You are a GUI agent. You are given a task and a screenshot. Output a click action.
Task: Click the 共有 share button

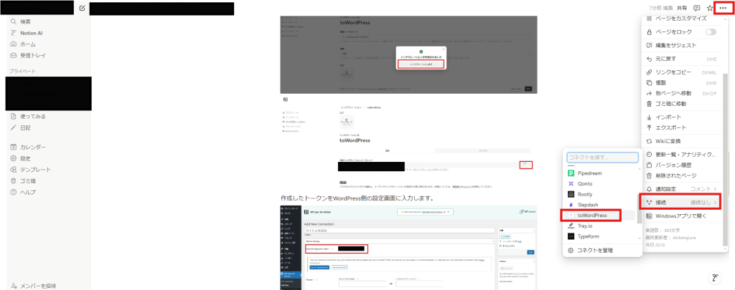pyautogui.click(x=681, y=8)
